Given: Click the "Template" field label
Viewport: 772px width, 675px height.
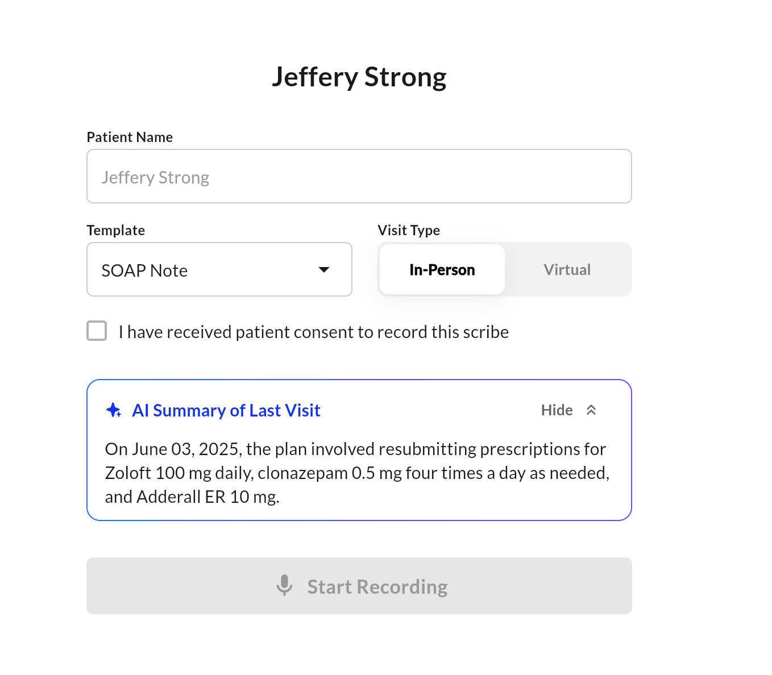Looking at the screenshot, I should (115, 231).
